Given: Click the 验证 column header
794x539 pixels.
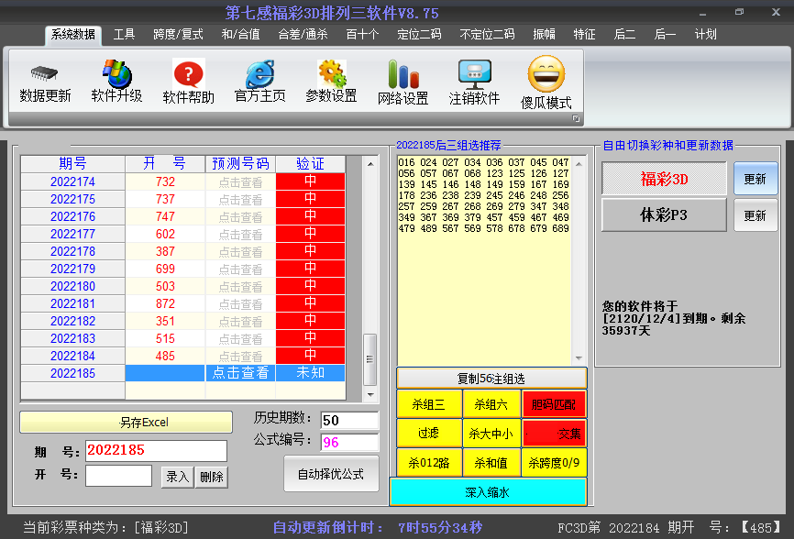Looking at the screenshot, I should (311, 163).
